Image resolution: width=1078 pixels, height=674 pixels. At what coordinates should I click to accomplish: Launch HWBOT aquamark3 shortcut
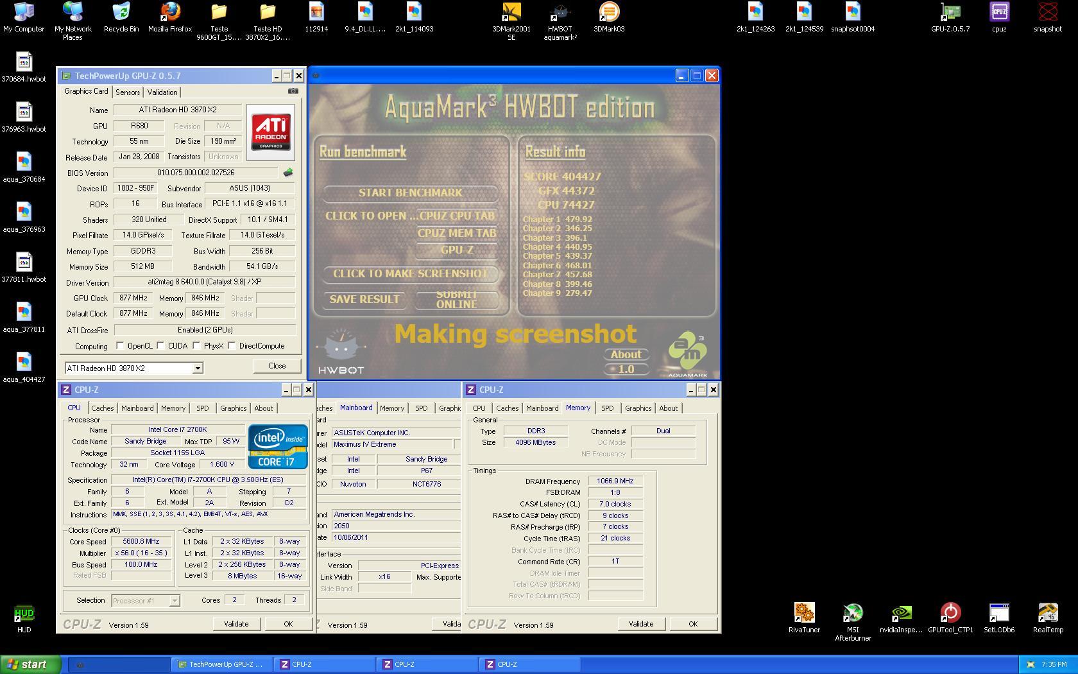(560, 21)
